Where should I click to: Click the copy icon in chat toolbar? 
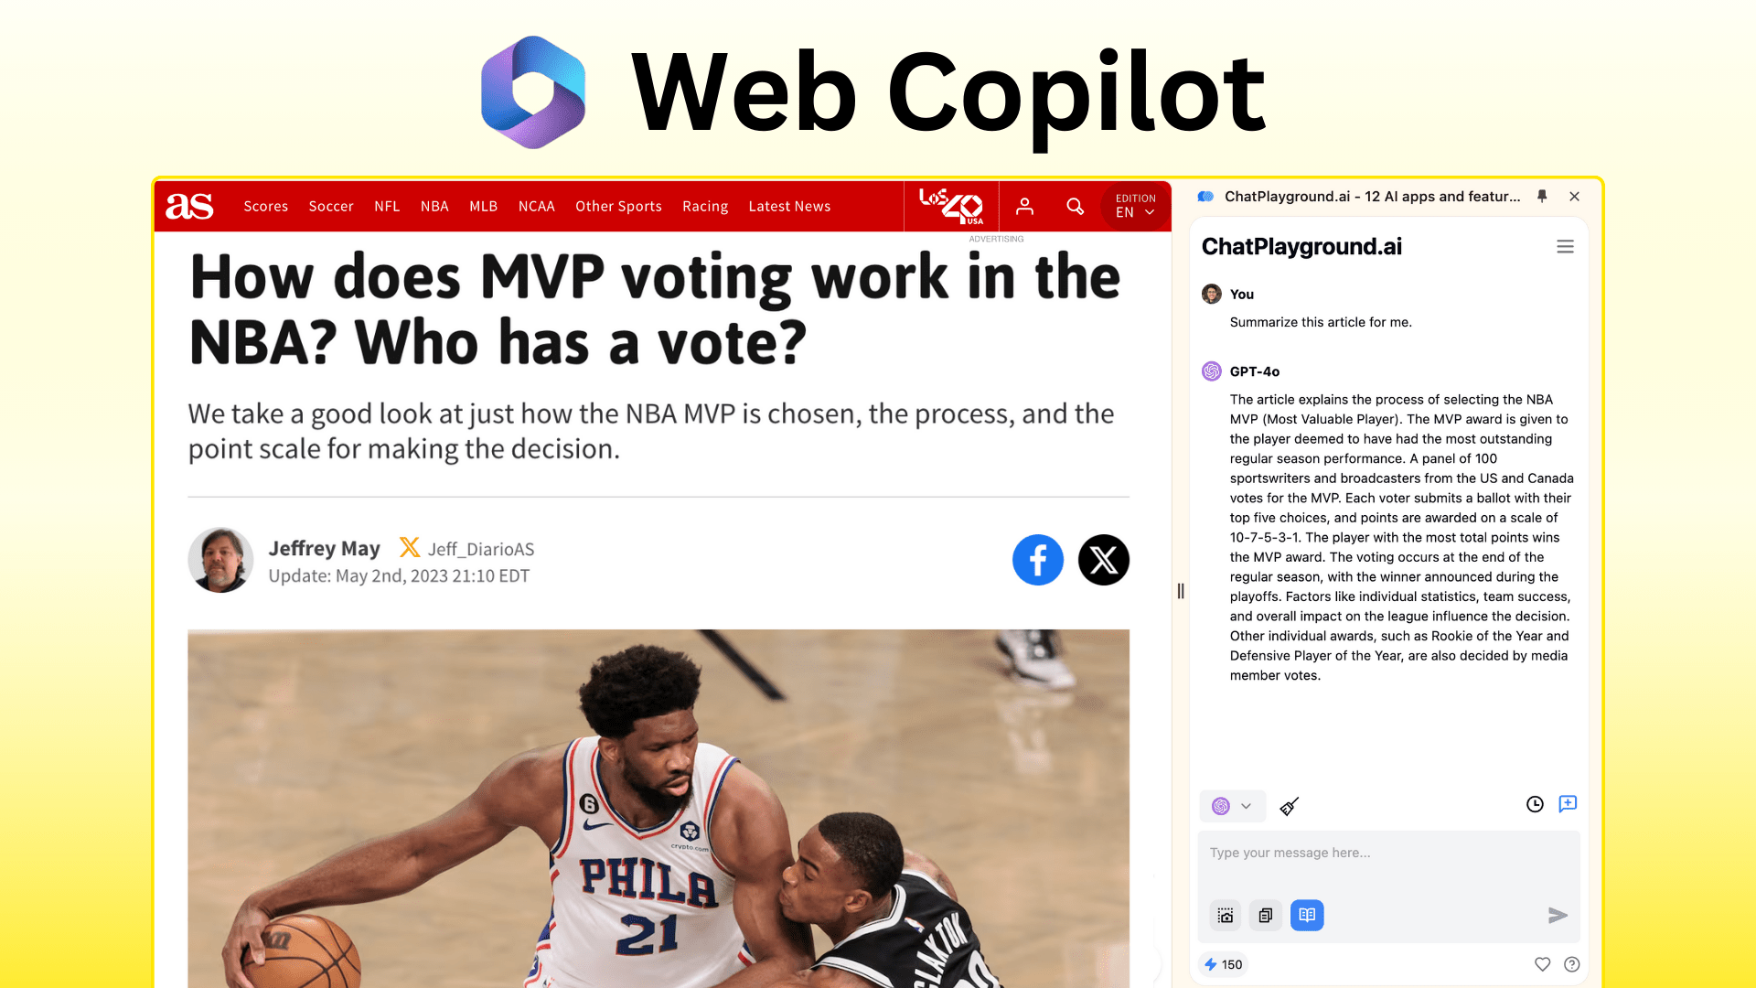point(1265,915)
